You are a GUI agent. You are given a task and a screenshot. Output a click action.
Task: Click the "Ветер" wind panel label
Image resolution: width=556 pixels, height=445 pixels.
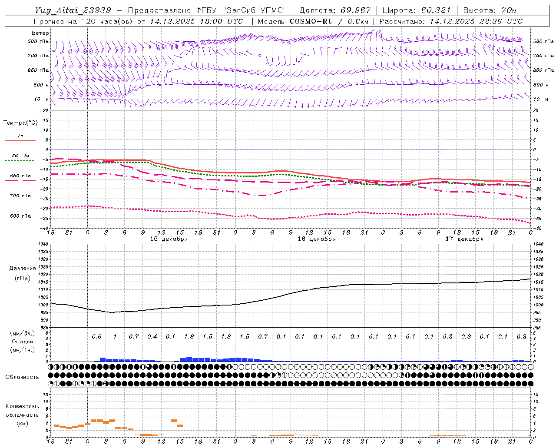40,33
